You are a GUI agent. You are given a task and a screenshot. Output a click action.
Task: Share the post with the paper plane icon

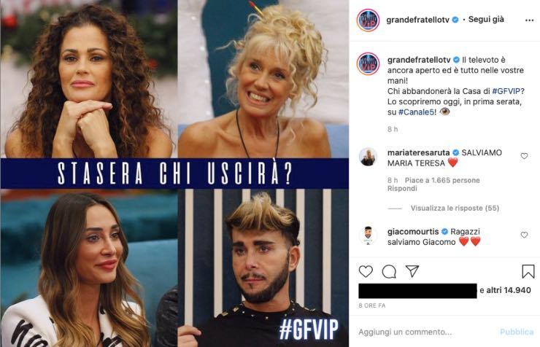coord(412,271)
